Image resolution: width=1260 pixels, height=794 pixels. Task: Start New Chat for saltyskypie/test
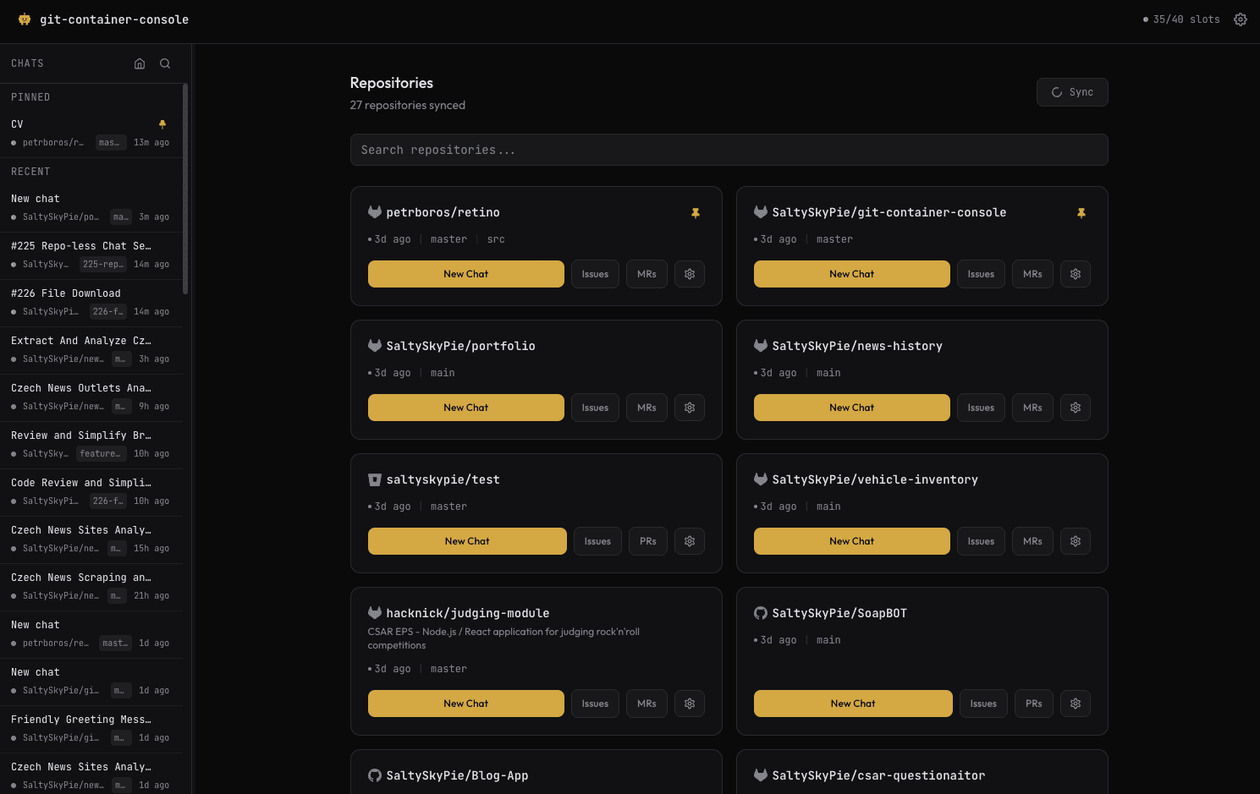coord(467,541)
